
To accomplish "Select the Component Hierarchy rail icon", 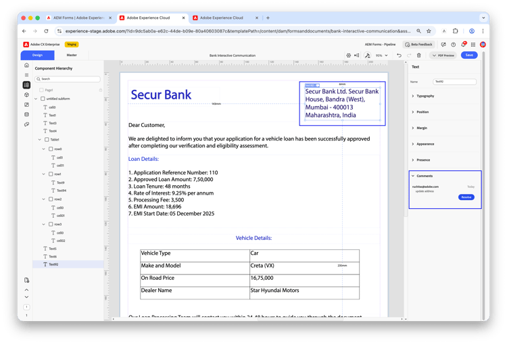I will point(26,84).
